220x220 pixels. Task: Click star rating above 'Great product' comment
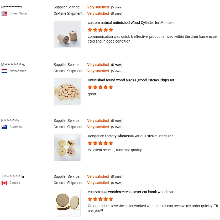pos(100,199)
